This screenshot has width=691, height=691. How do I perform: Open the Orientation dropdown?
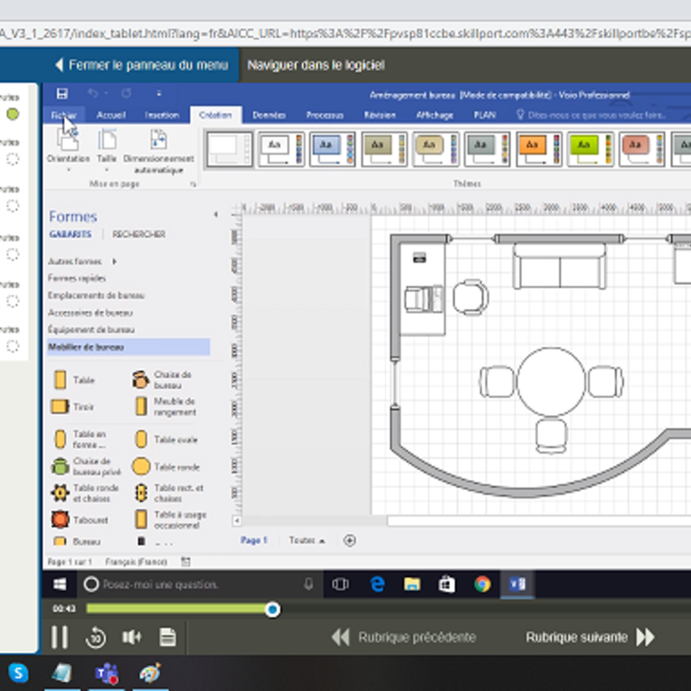point(68,150)
